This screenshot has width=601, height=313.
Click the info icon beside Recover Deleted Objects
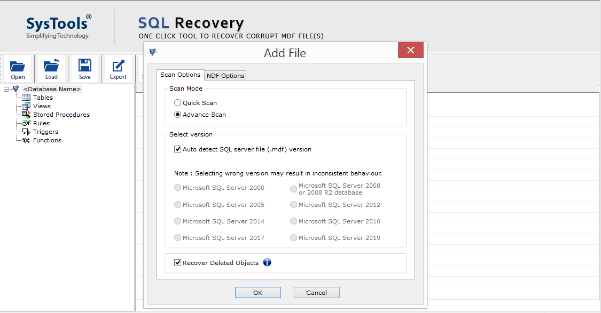tap(267, 262)
